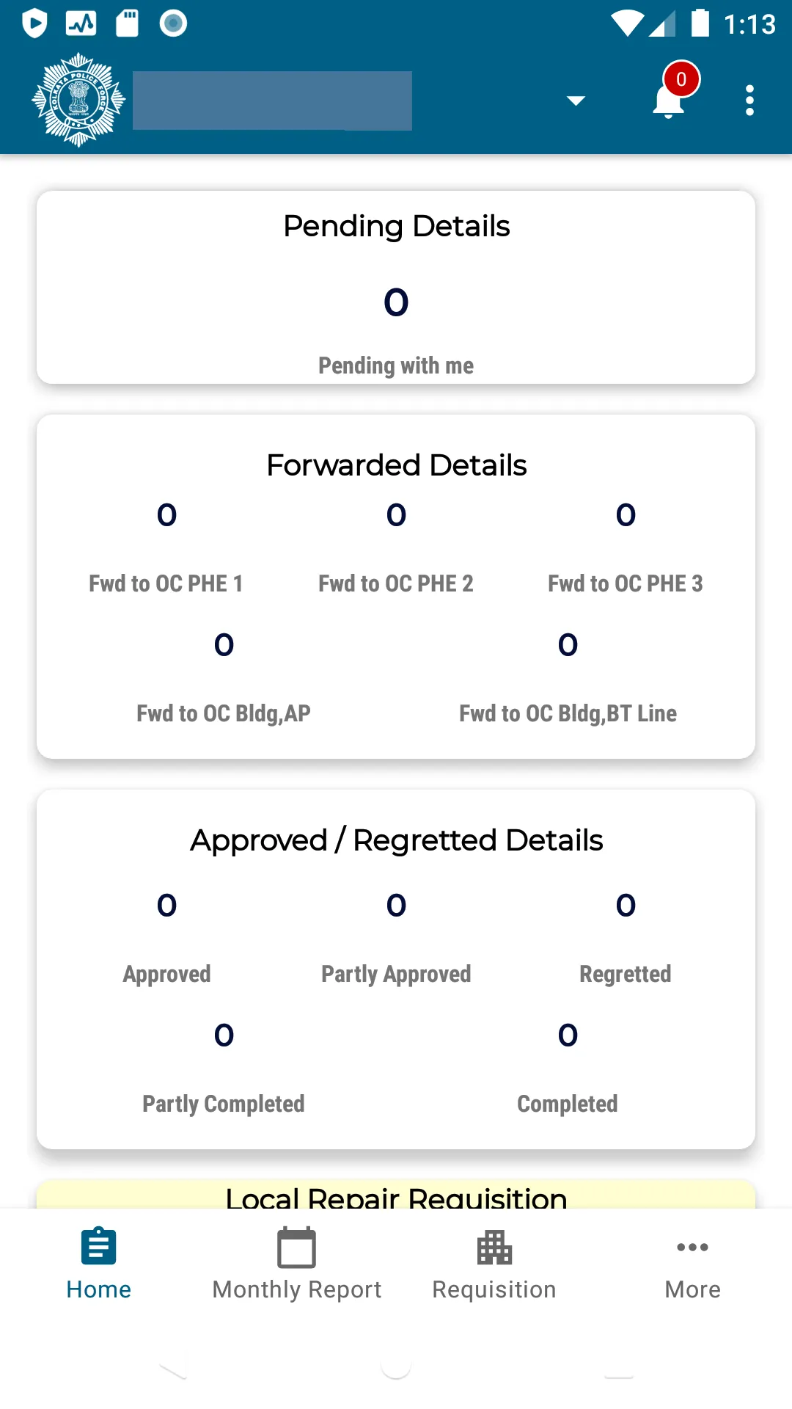The width and height of the screenshot is (792, 1409).
Task: View Partly Approved requisitions
Action: pos(396,939)
